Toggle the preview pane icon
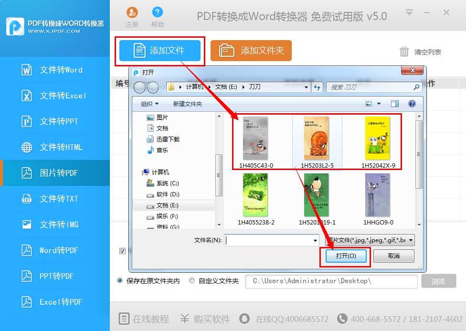 point(395,104)
